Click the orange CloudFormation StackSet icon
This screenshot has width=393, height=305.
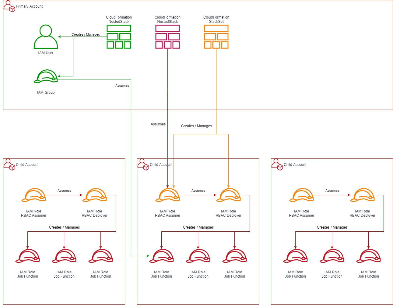(216, 37)
